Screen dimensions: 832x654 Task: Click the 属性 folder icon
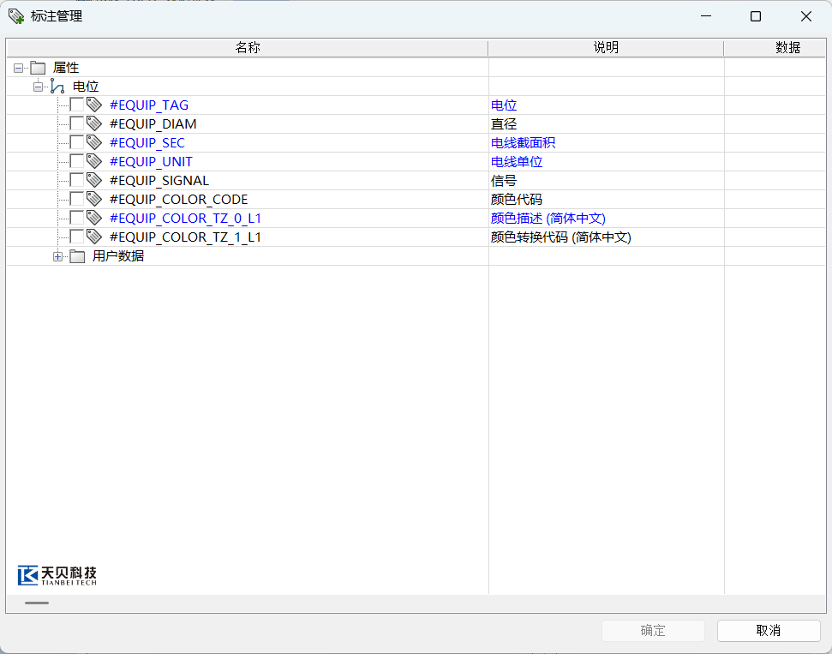pyautogui.click(x=38, y=67)
